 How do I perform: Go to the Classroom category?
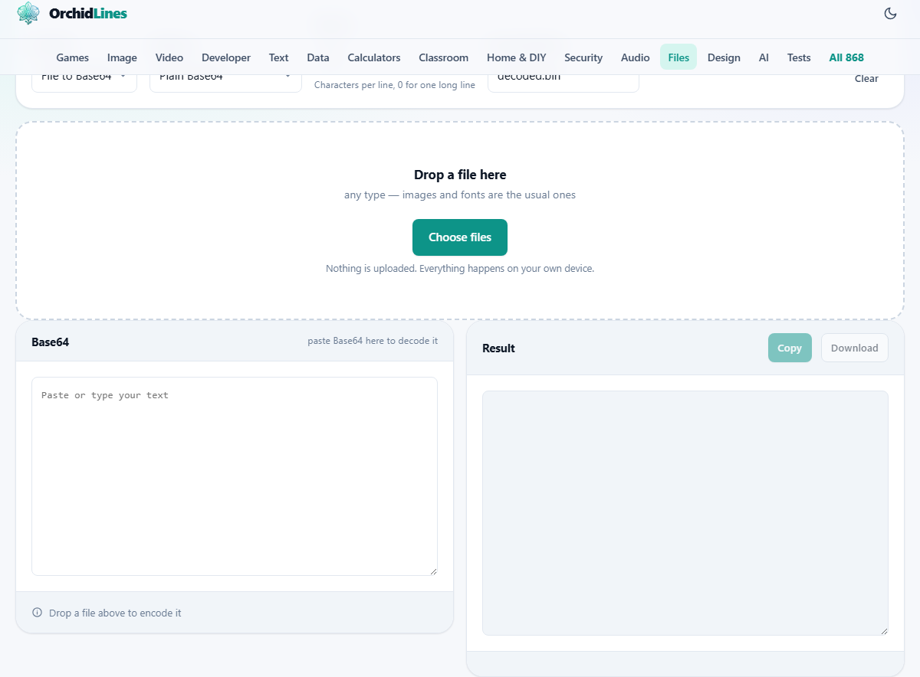point(444,57)
